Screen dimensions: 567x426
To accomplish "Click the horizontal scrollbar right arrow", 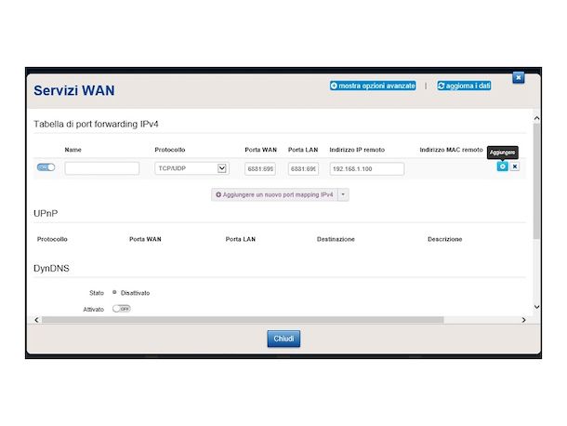I will pos(523,319).
